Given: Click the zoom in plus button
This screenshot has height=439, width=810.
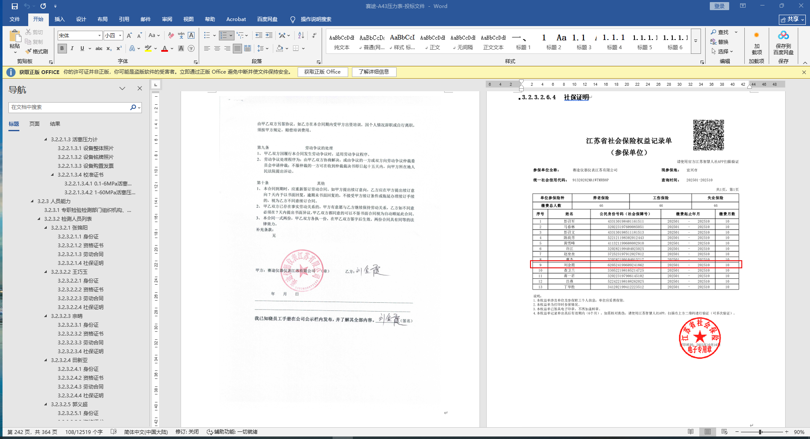Looking at the screenshot, I should tap(786, 432).
